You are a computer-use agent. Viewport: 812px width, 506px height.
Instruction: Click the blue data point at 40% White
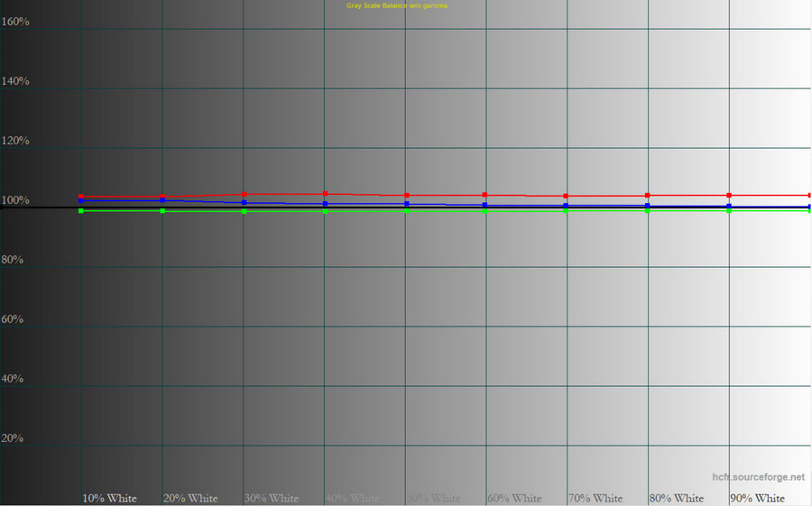325,204
